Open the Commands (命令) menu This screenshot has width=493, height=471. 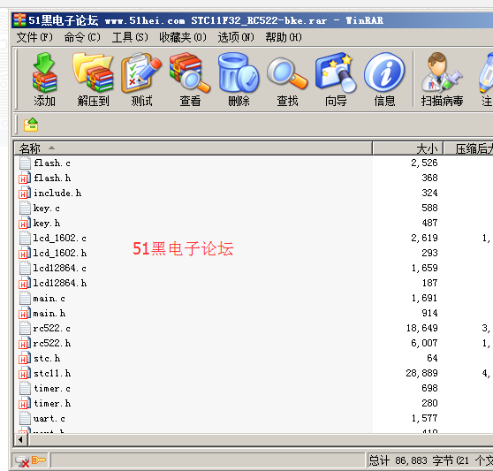click(82, 37)
